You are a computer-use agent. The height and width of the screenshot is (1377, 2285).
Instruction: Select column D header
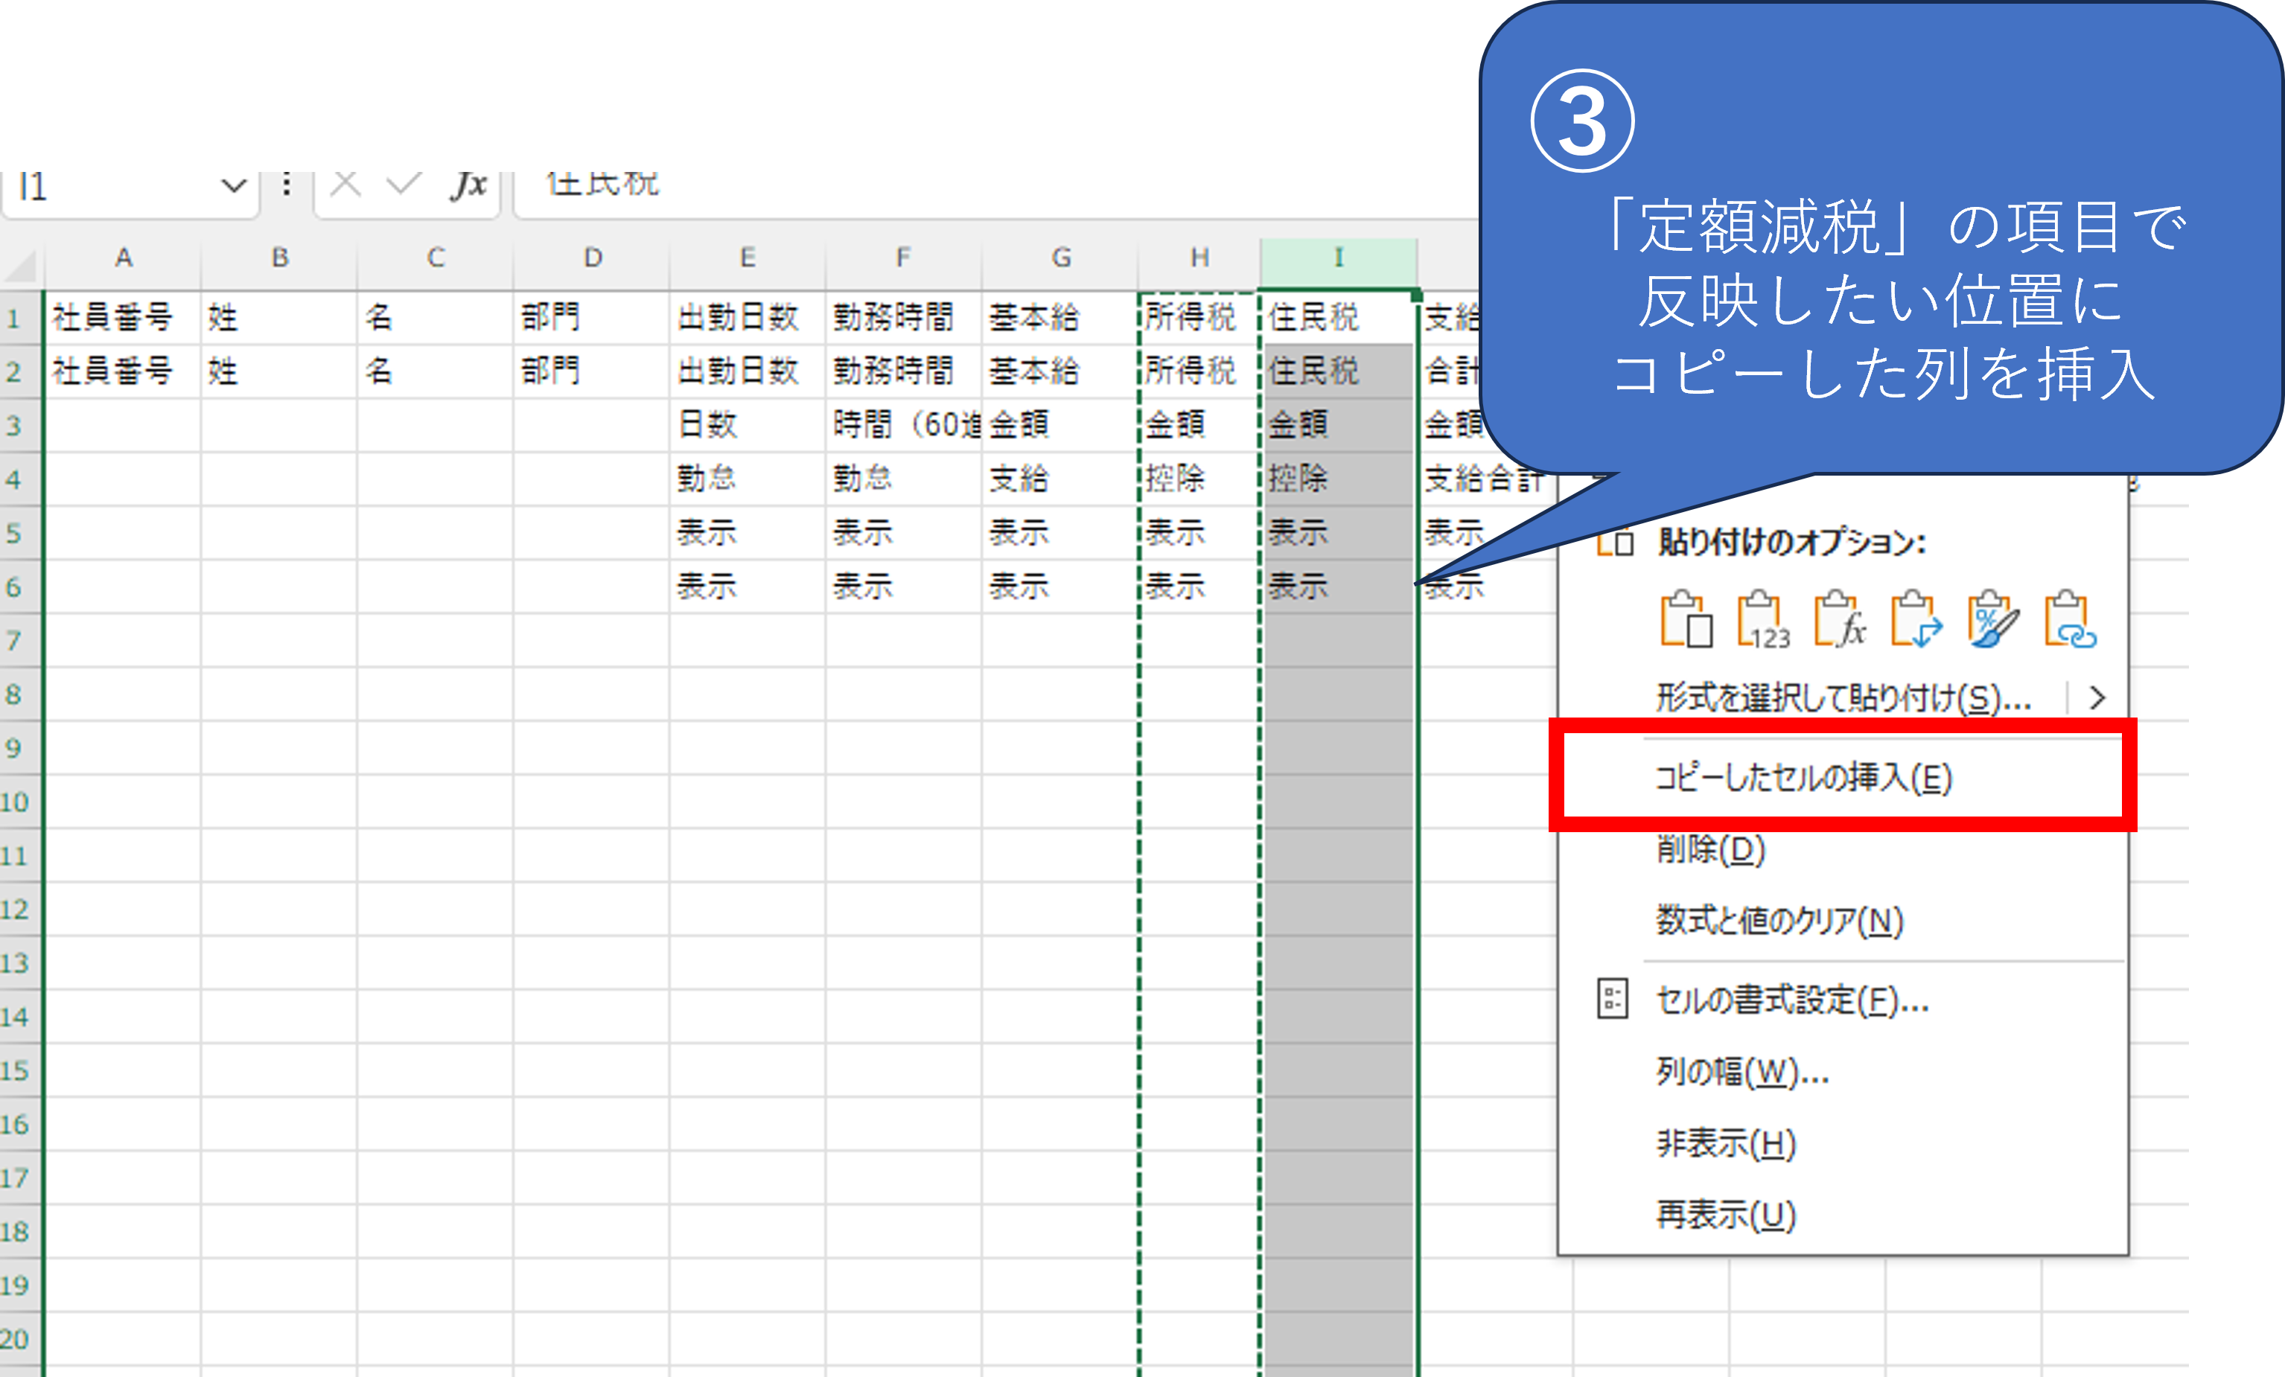(x=592, y=258)
